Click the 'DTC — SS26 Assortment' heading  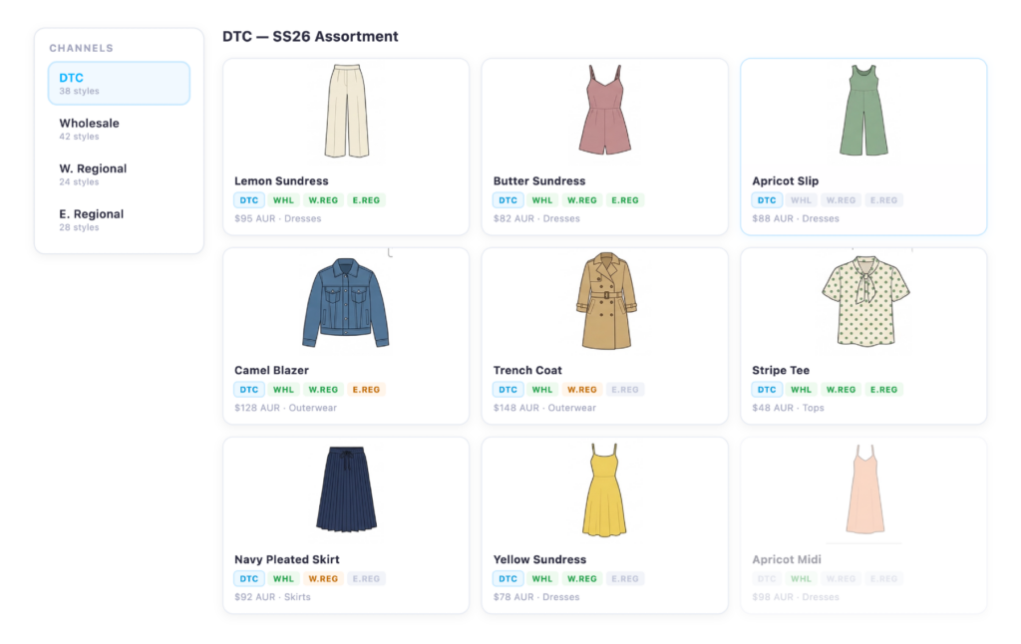point(310,36)
